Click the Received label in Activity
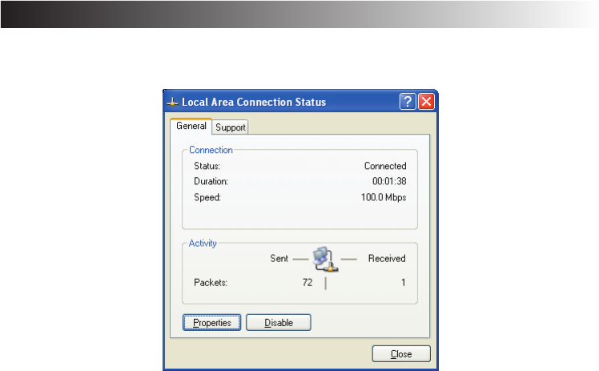This screenshot has height=371, width=599. [x=387, y=259]
